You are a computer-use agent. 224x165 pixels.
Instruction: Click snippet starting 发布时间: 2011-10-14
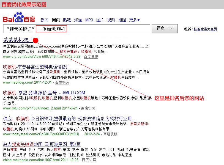pyautogui.click(x=76, y=127)
